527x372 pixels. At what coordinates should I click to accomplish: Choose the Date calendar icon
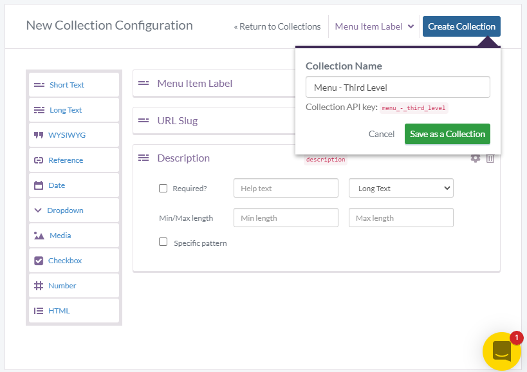pos(39,185)
